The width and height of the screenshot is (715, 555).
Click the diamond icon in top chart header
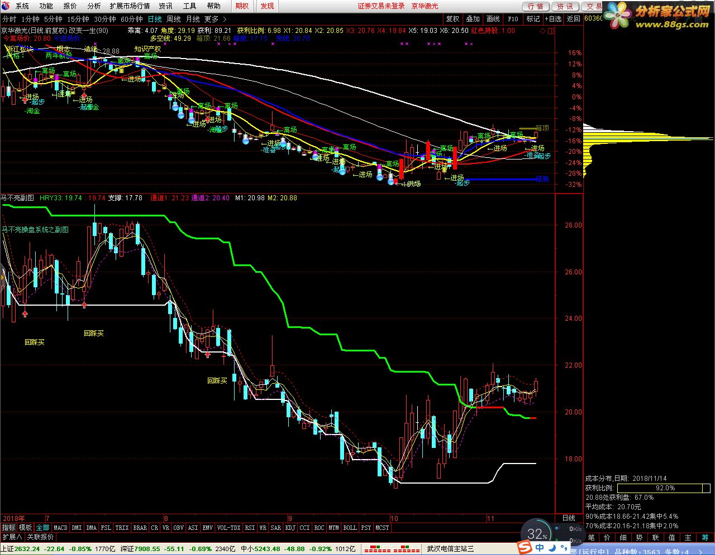pos(544,31)
